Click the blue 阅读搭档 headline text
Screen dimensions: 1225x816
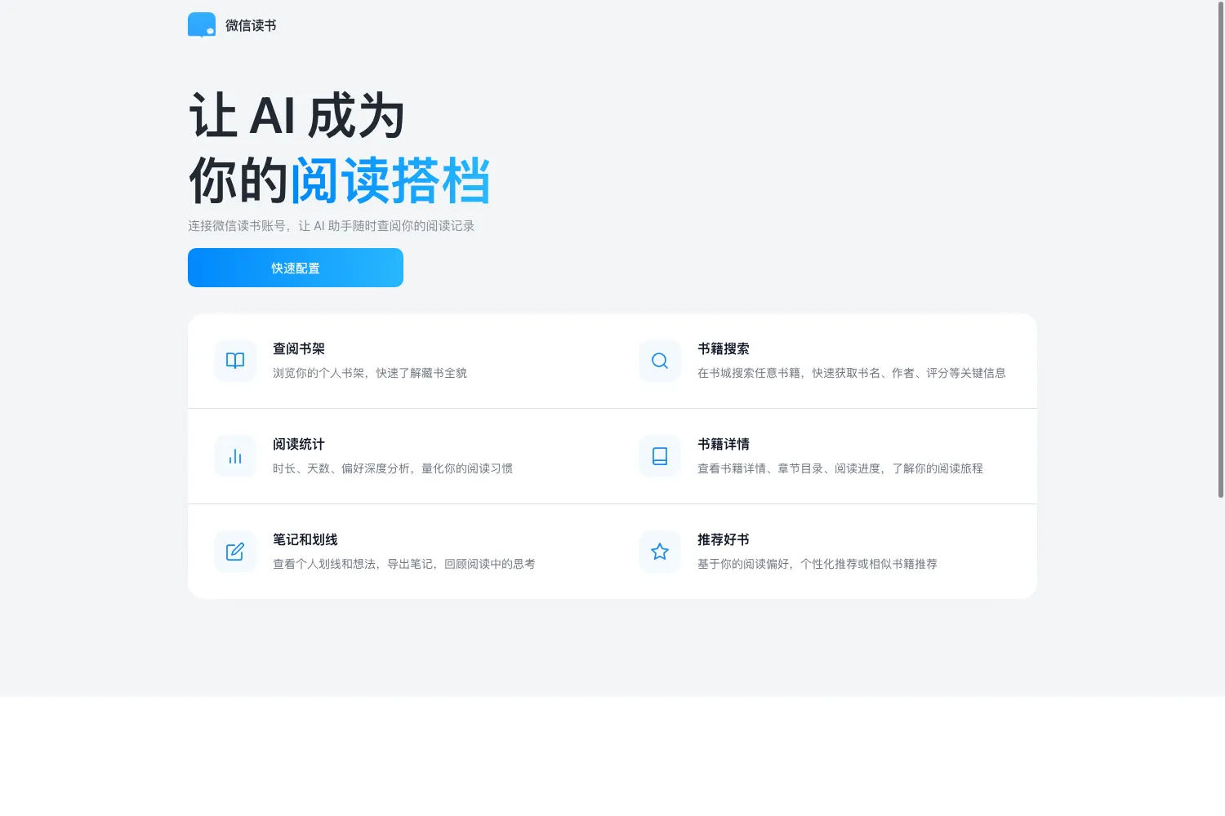pos(390,180)
